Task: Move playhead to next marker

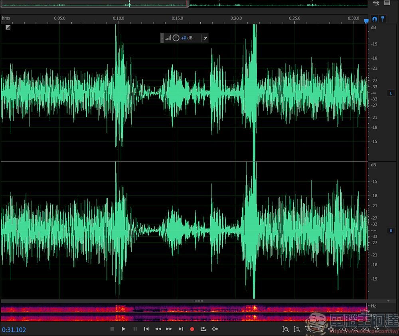Action: 181,329
